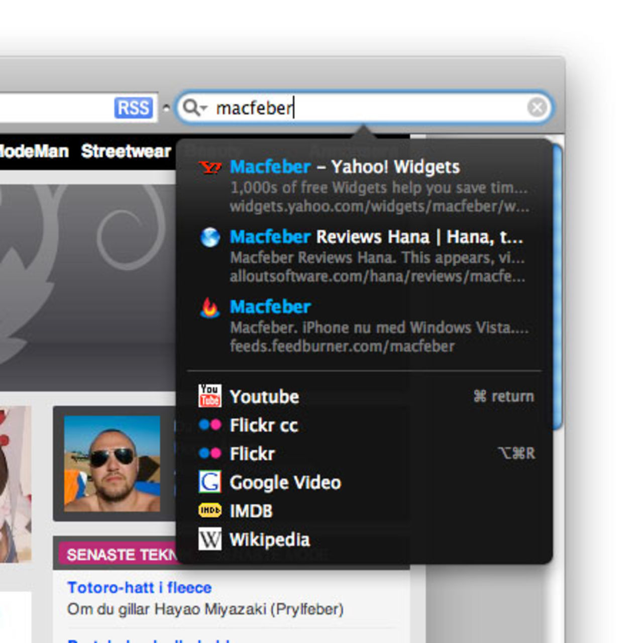643x643 pixels.
Task: Click the RSS feed button
Action: point(133,108)
